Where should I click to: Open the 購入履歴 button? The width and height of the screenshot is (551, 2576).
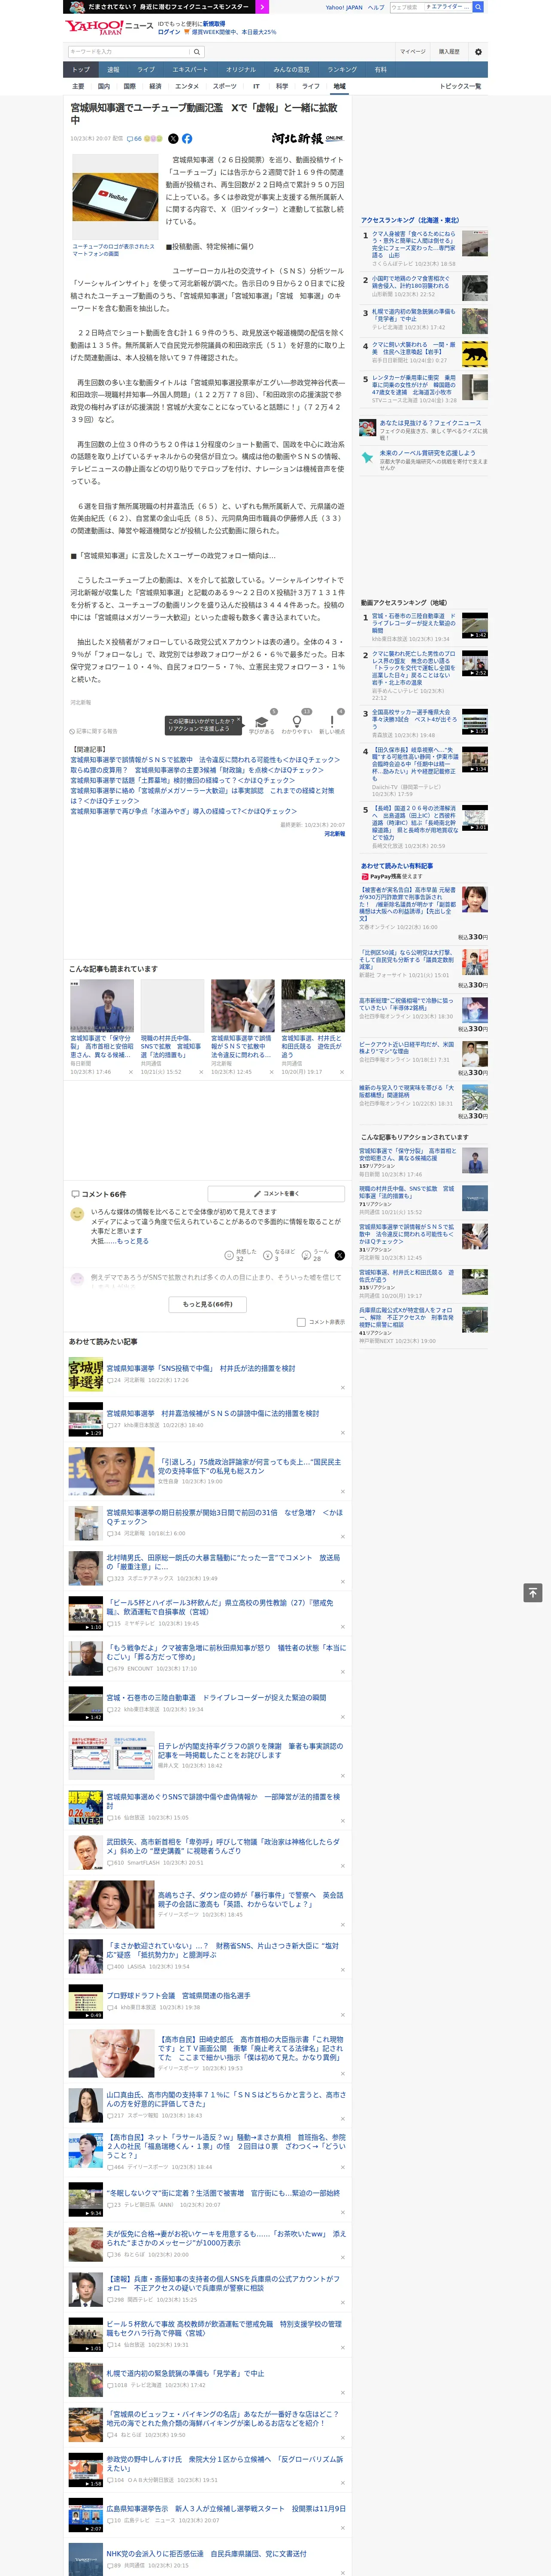[x=449, y=52]
